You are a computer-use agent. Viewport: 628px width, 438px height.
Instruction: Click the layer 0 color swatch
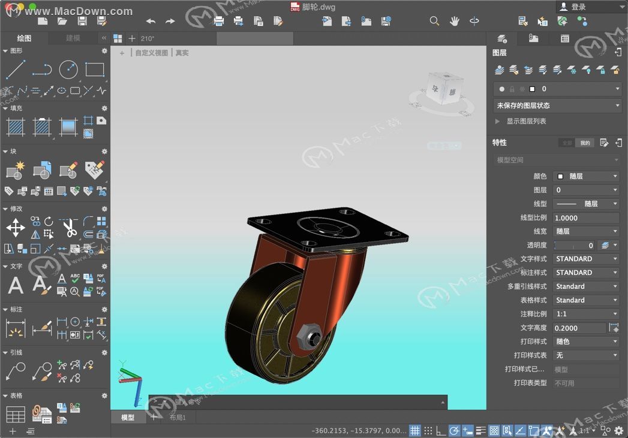click(x=532, y=89)
